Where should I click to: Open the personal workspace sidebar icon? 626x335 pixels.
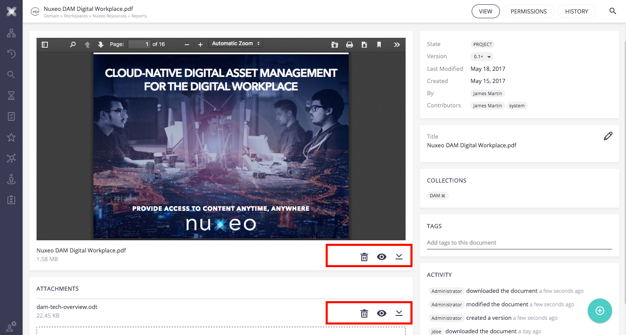(11, 179)
